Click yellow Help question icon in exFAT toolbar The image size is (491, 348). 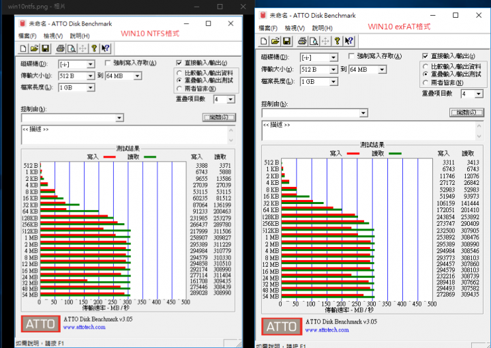(x=337, y=41)
